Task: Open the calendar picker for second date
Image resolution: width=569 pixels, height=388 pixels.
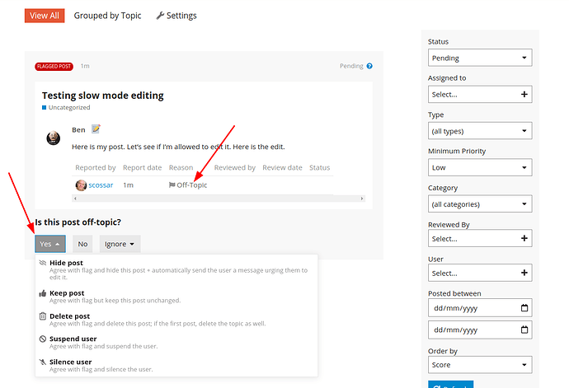Action: tap(524, 330)
